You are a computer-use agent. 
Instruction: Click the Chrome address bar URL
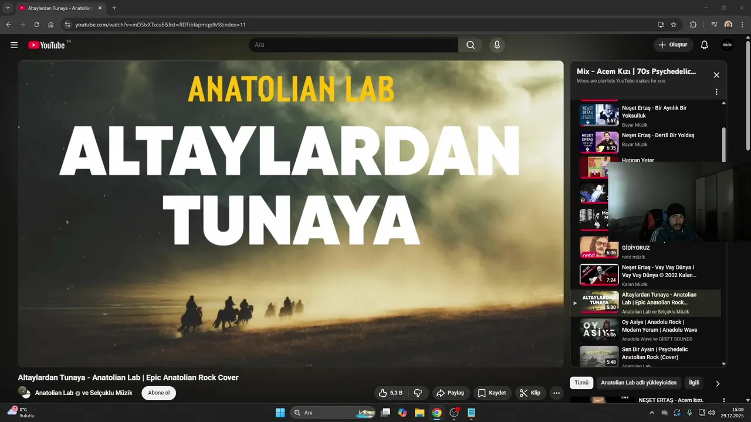(x=160, y=25)
